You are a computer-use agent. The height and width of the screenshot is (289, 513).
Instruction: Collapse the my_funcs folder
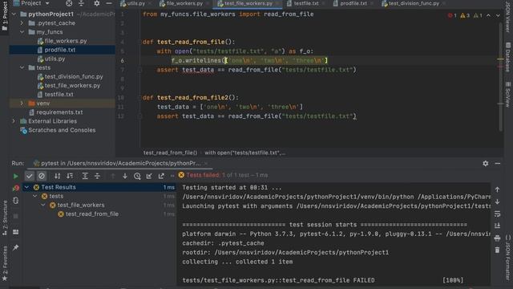click(22, 32)
